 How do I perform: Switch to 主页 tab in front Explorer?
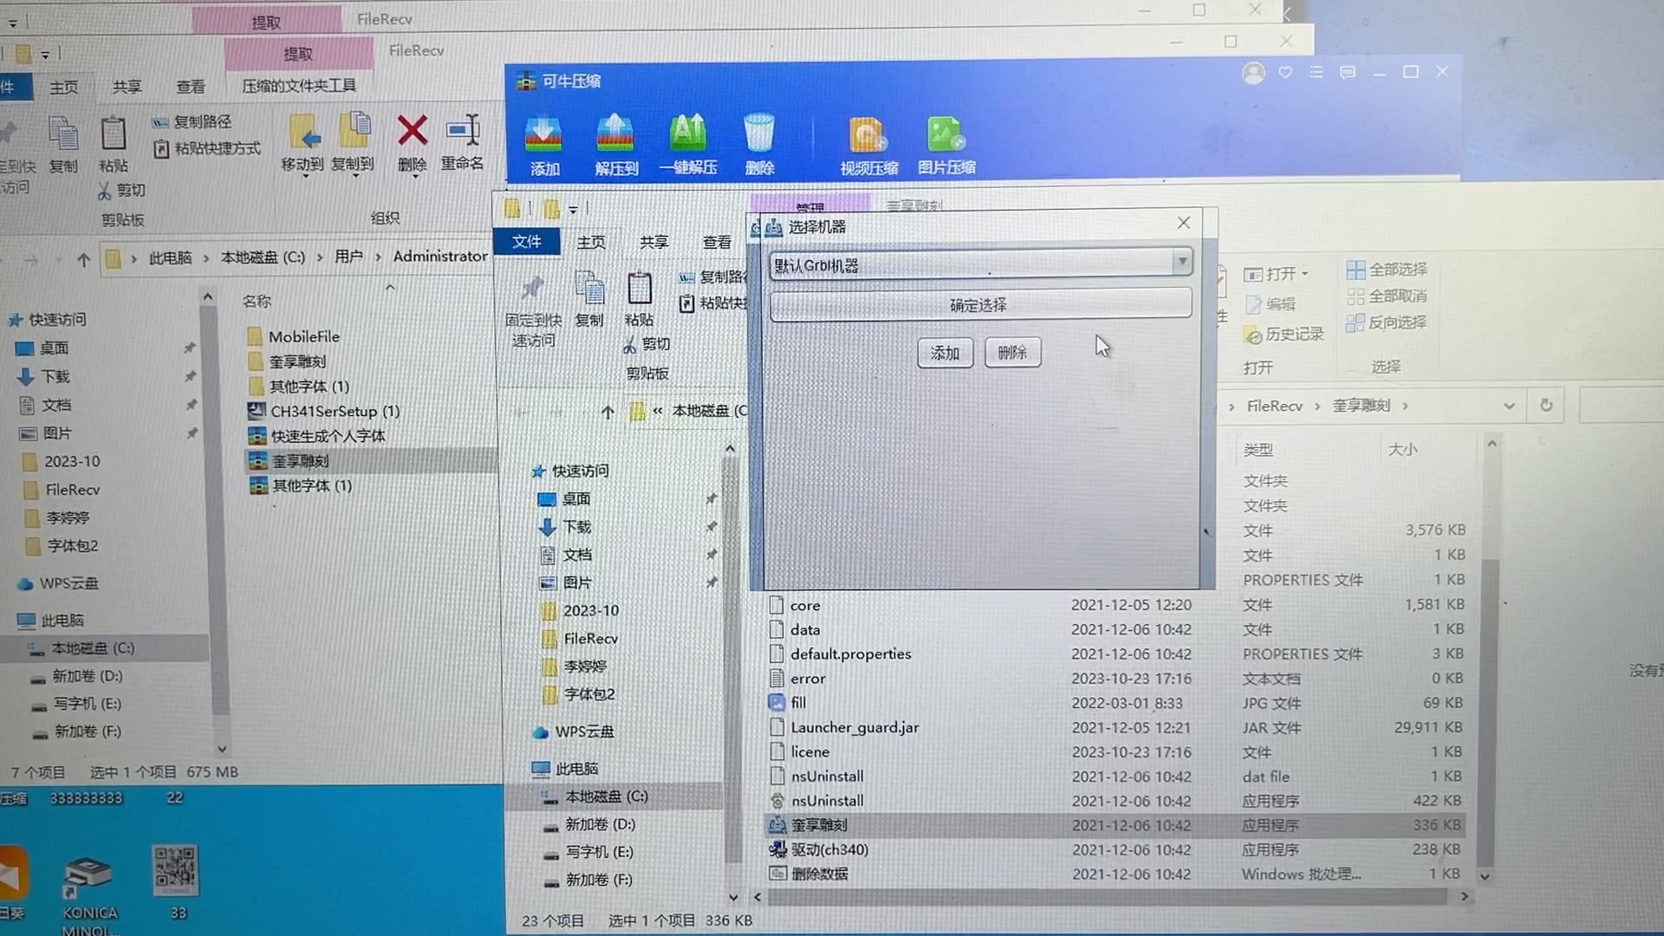pos(591,243)
